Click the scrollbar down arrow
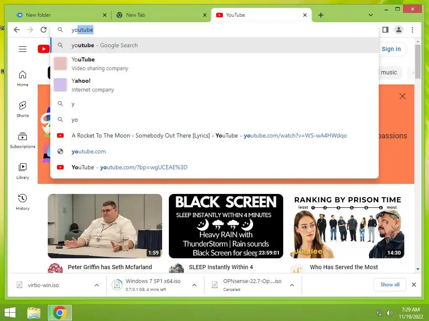Screen dimensions: 429x321 coord(418,269)
